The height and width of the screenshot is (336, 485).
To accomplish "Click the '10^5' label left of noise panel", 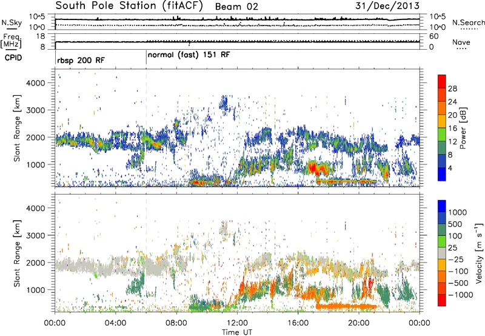I will tap(37, 17).
